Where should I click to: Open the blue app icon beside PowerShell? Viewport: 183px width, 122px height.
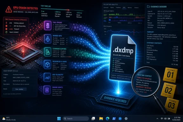(120, 119)
